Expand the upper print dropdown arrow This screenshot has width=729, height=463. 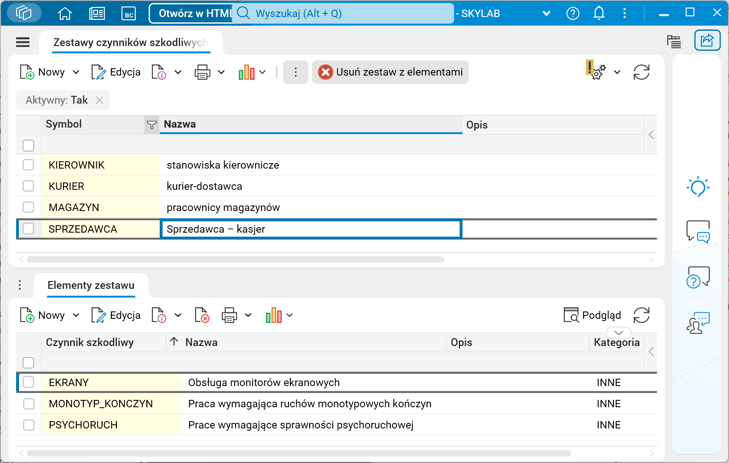click(221, 72)
